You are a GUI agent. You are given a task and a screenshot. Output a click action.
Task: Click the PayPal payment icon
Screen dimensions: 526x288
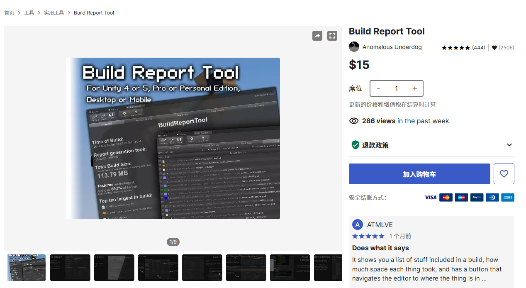pyautogui.click(x=477, y=198)
